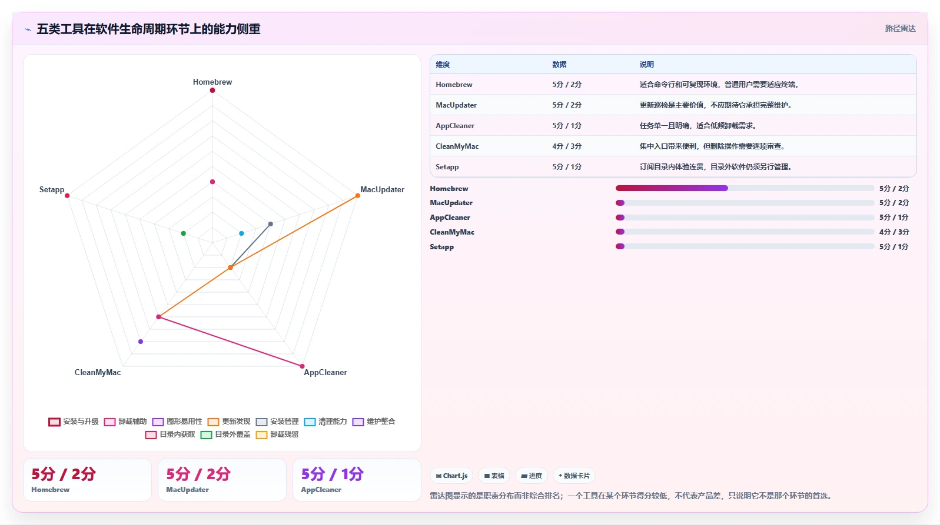Toggle the 卸载辅助 legend item

(x=125, y=422)
